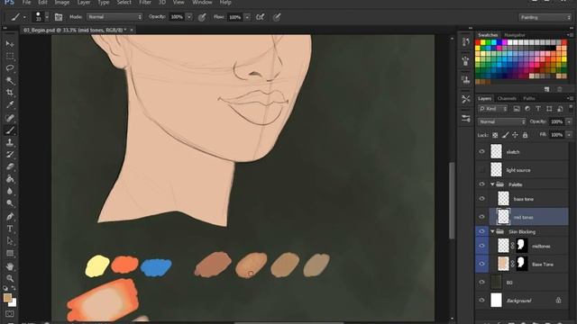Viewport: 577px width, 324px height.
Task: Select the Rectangular Marquee tool
Action: tap(10, 56)
